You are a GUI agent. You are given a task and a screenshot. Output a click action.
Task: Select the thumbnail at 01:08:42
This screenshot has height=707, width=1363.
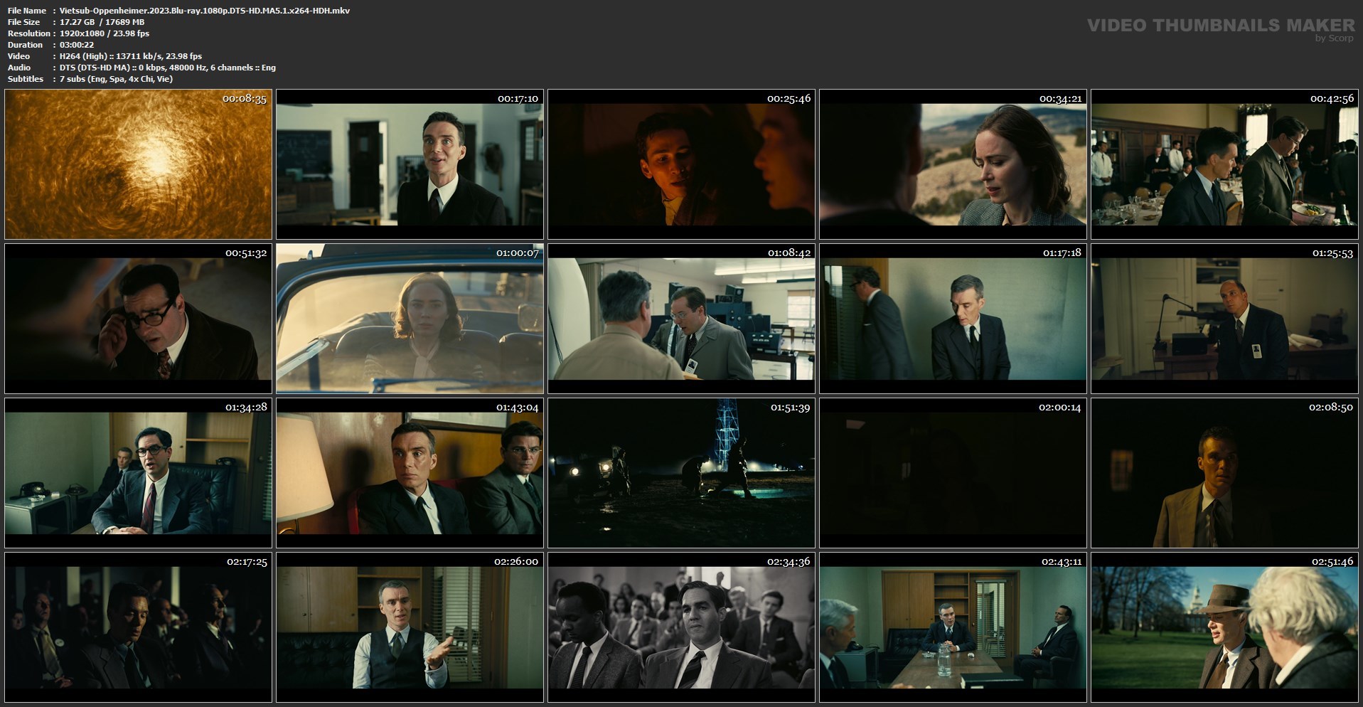coord(681,319)
